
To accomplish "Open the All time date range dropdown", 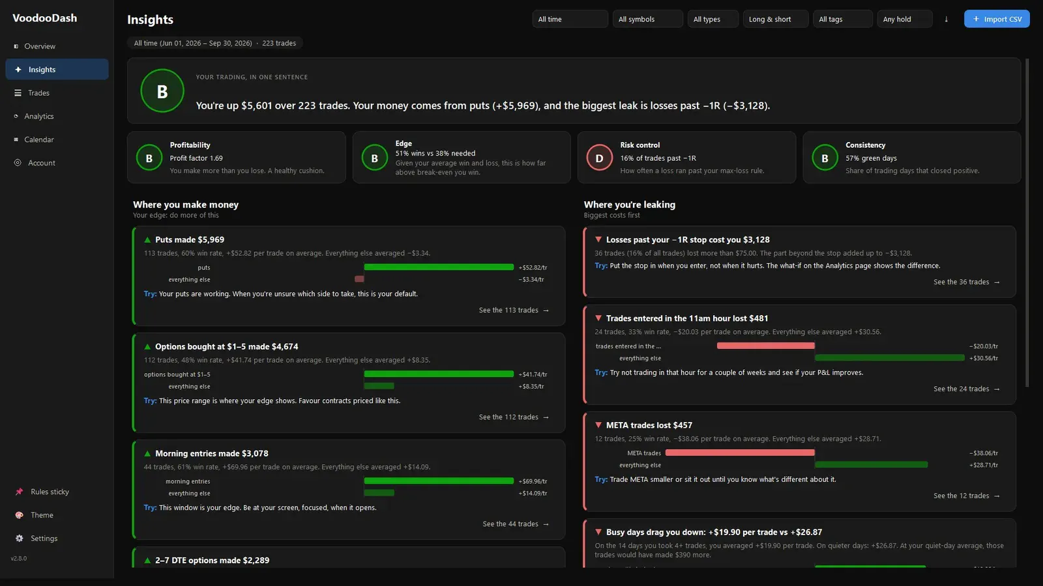I will click(570, 19).
